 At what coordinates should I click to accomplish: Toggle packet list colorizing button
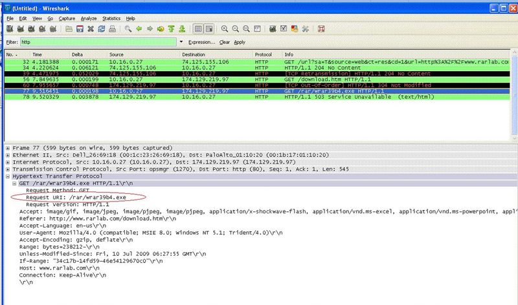coord(198,29)
